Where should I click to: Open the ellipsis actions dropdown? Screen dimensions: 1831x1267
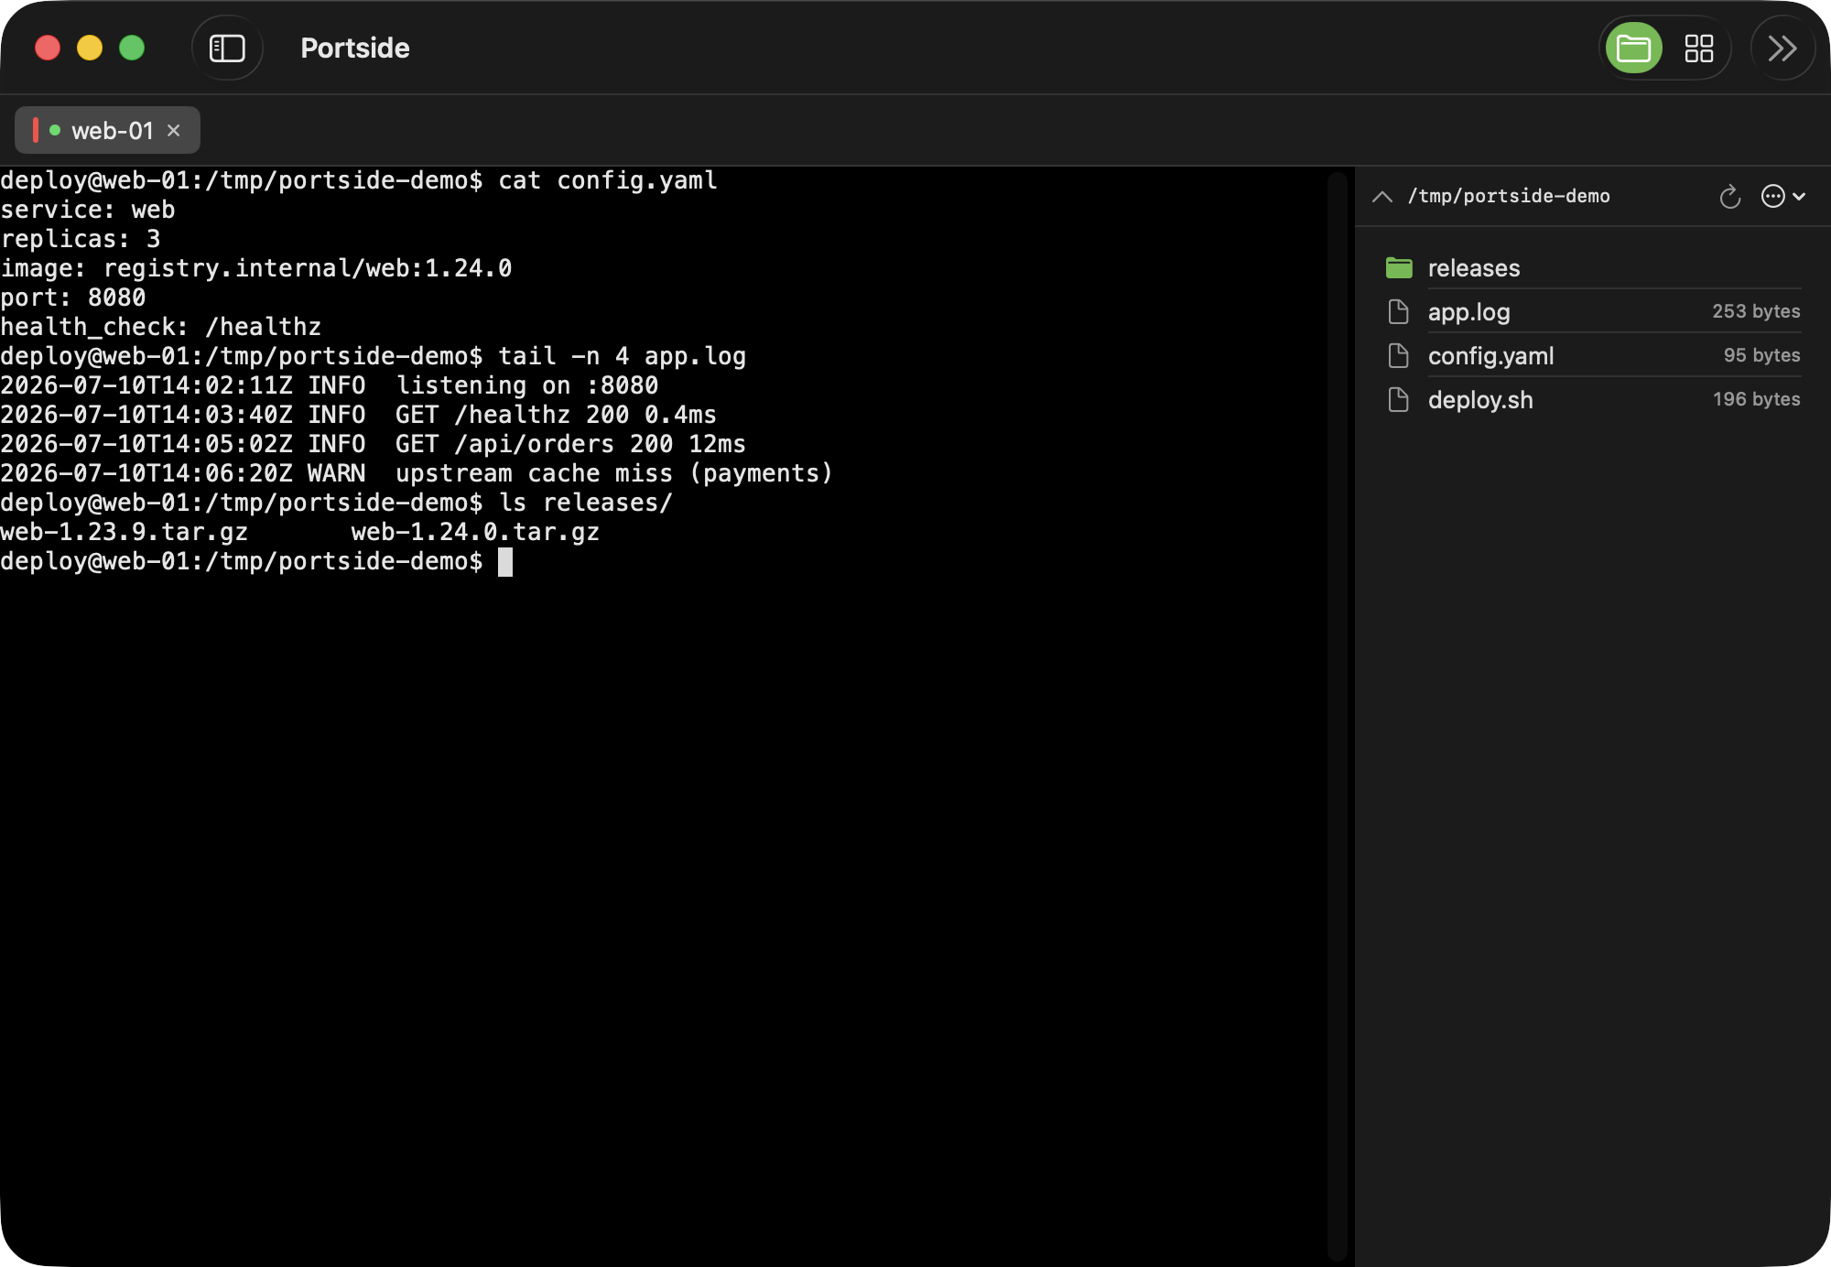click(1782, 196)
